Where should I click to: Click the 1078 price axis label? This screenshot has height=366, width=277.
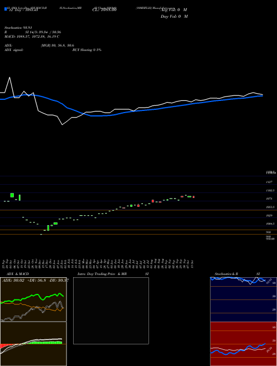pyautogui.click(x=269, y=199)
